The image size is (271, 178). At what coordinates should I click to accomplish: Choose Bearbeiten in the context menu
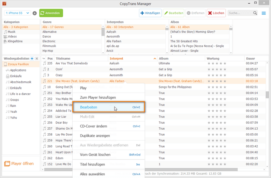coord(108,107)
